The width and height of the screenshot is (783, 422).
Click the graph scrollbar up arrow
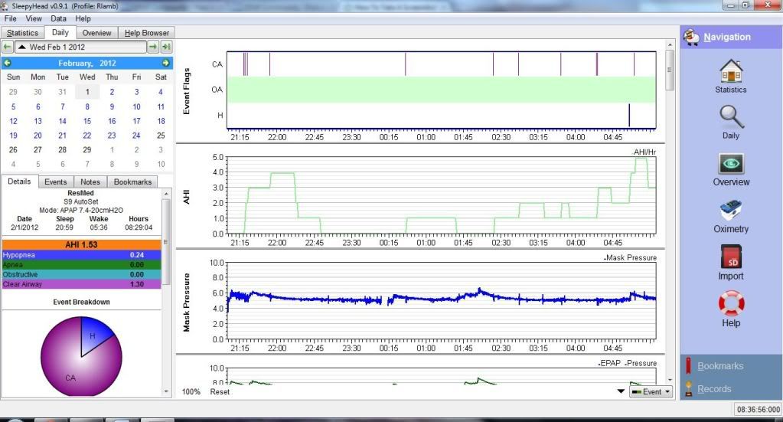click(x=670, y=45)
